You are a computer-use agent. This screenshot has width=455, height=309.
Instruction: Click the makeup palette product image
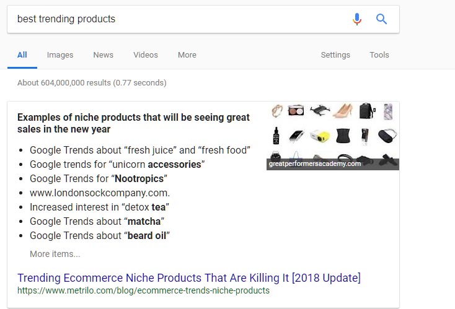click(296, 110)
